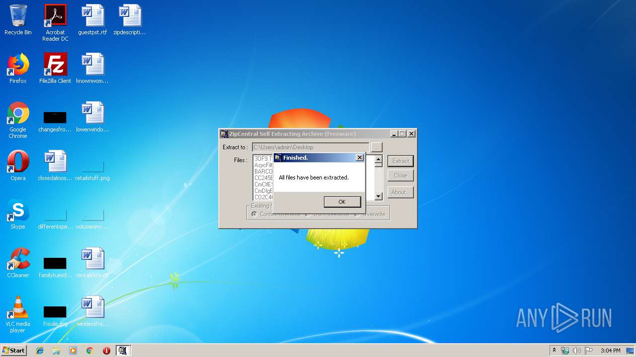Open the Recycle Bin desktop icon
Image resolution: width=636 pixels, height=357 pixels.
pyautogui.click(x=18, y=20)
